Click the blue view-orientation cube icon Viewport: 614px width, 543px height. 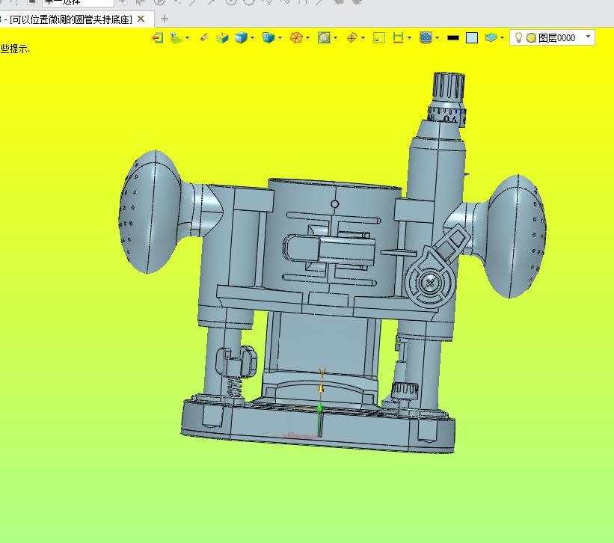point(268,37)
